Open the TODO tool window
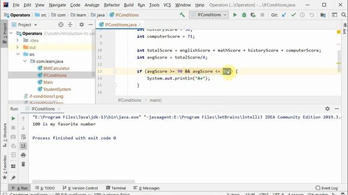 (x=45, y=188)
